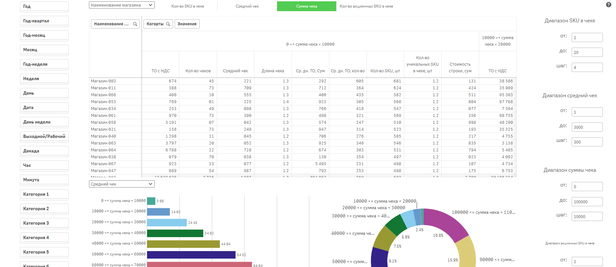
Task: Select the dark purple bar for 50000–60000
Action: point(191,255)
